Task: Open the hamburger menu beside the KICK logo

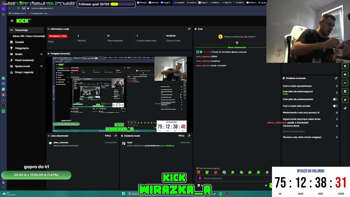Action: point(12,21)
